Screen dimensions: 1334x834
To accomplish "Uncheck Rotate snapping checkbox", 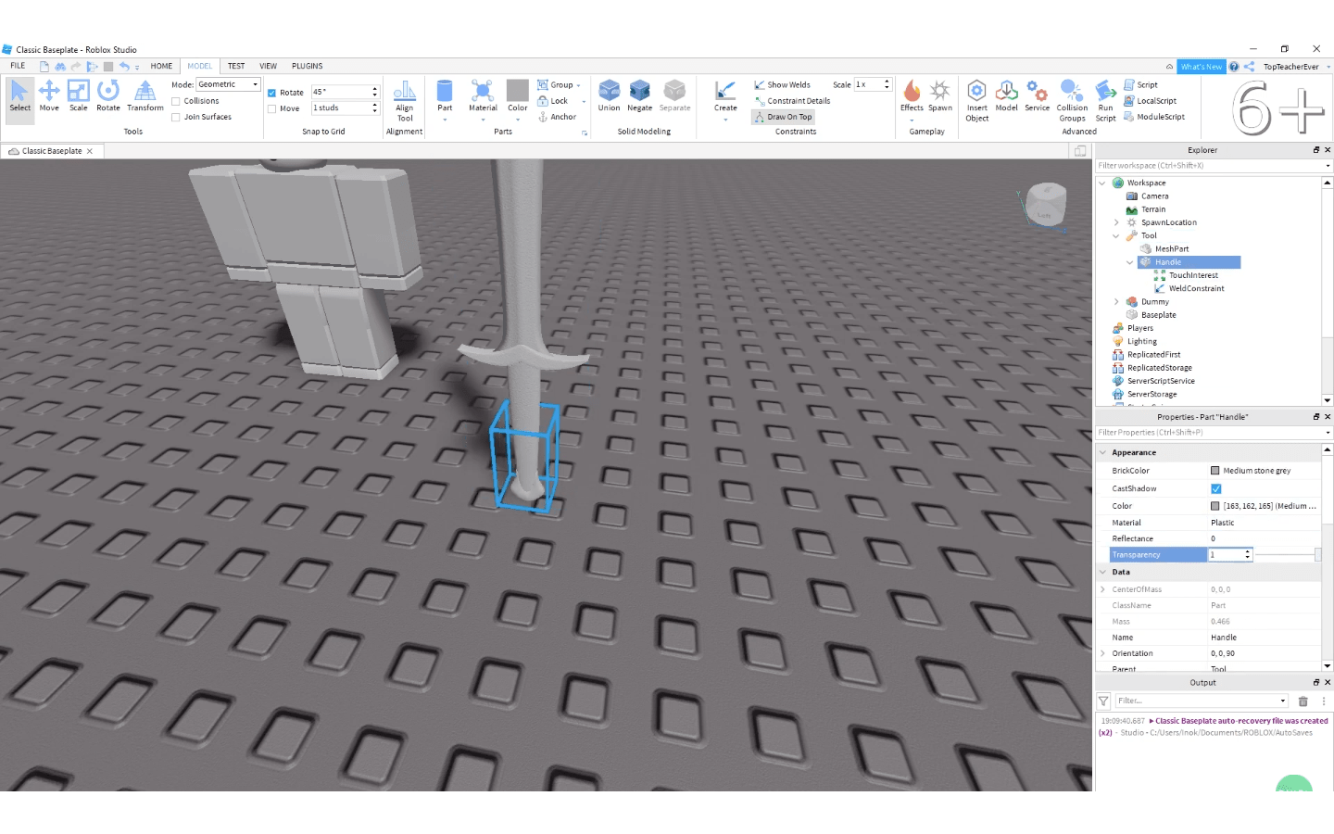I will pos(271,93).
